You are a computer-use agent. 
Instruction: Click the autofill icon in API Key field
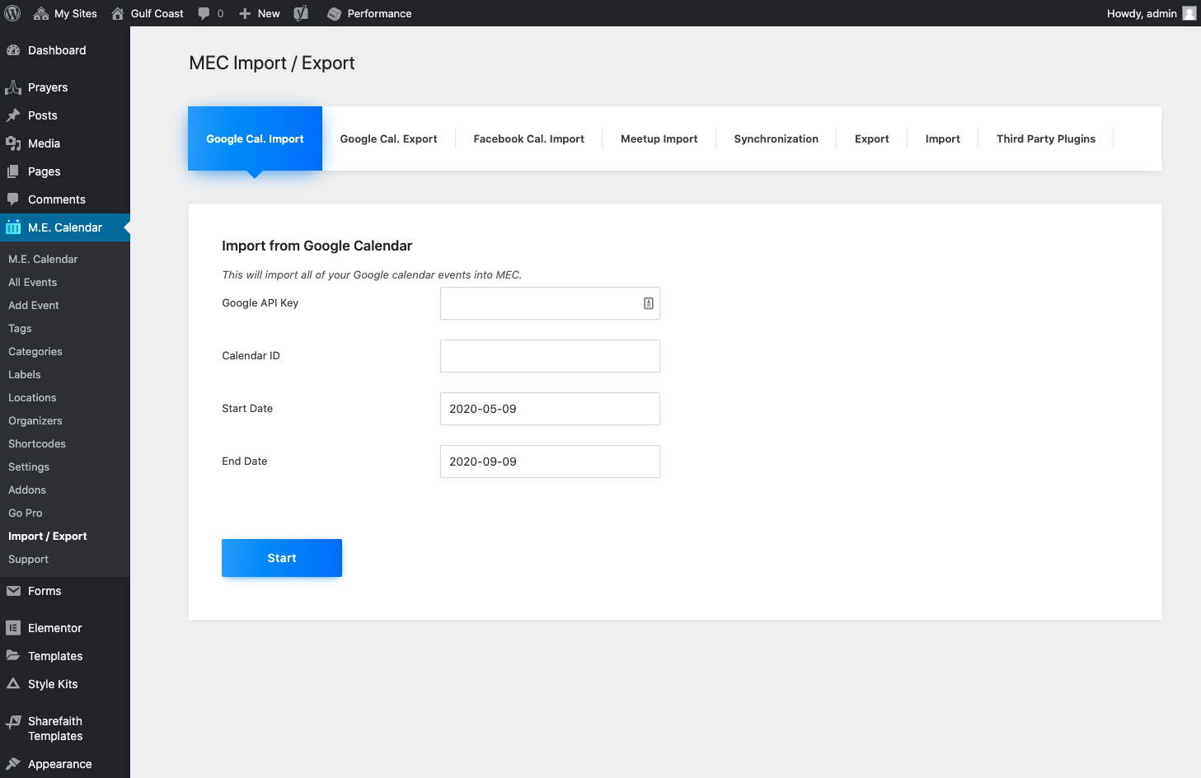coord(649,303)
